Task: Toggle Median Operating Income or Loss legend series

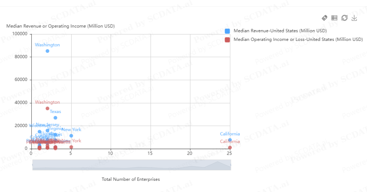Action: click(298, 39)
